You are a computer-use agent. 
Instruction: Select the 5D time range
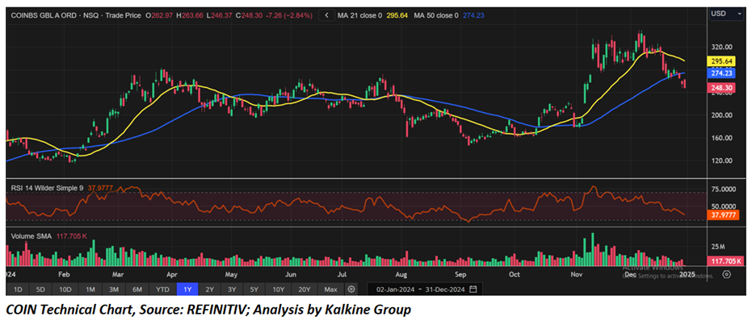(40, 290)
